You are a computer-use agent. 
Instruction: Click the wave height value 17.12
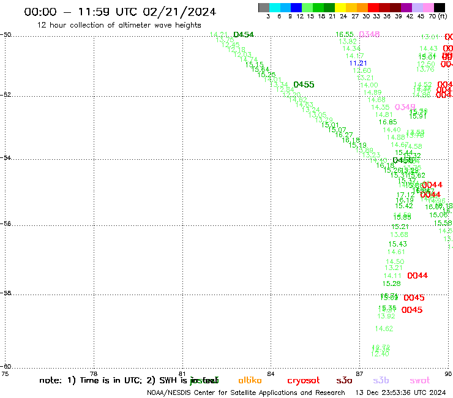(405, 195)
